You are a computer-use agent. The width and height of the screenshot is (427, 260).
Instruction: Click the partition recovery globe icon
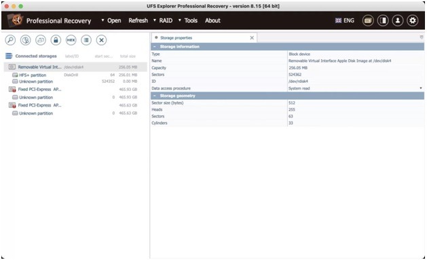(x=26, y=40)
